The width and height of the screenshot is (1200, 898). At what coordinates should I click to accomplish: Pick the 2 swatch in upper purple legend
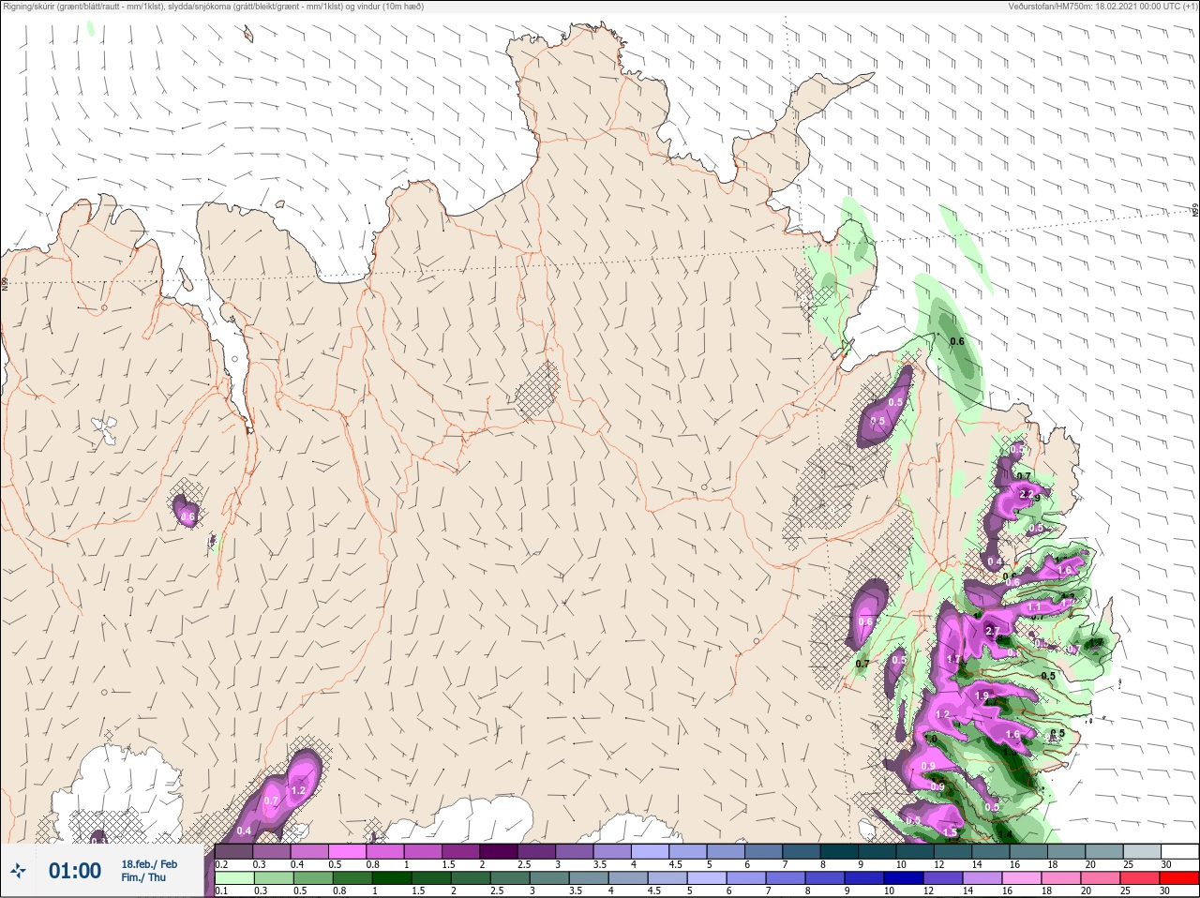tap(499, 851)
